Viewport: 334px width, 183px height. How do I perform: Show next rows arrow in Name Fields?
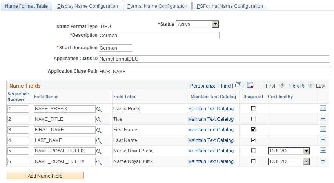[x=310, y=85]
